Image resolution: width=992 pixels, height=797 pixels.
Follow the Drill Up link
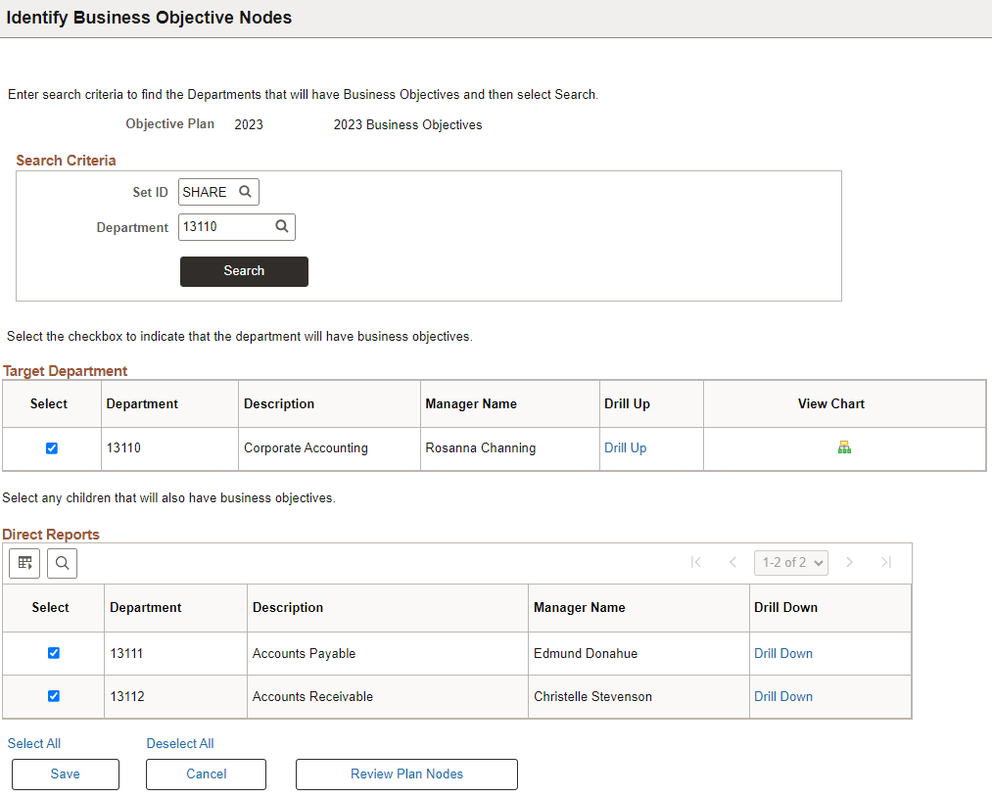(625, 447)
